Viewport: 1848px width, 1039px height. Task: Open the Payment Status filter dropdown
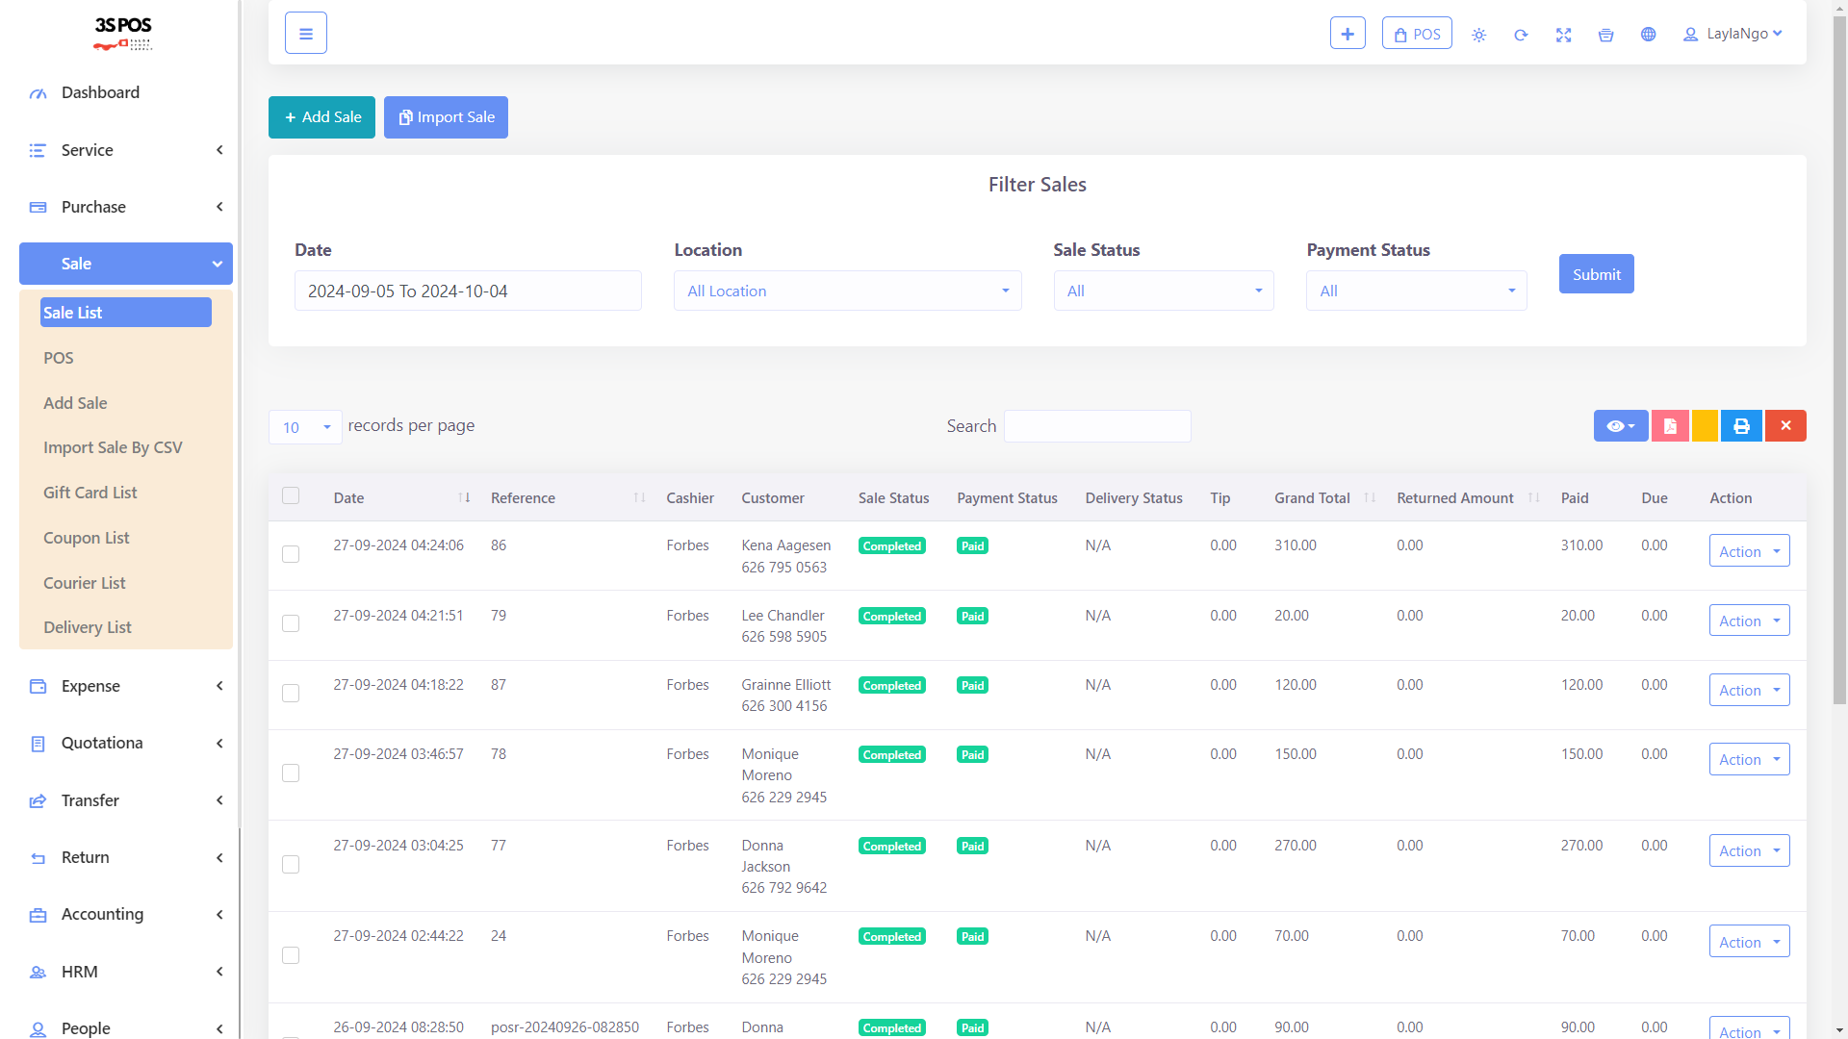tap(1416, 291)
